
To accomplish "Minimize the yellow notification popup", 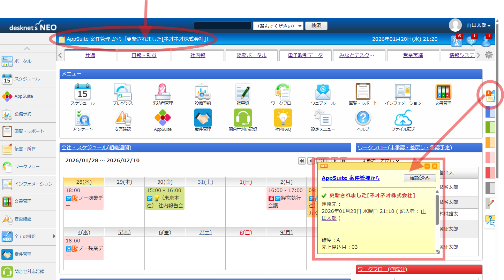I will pyautogui.click(x=427, y=166).
